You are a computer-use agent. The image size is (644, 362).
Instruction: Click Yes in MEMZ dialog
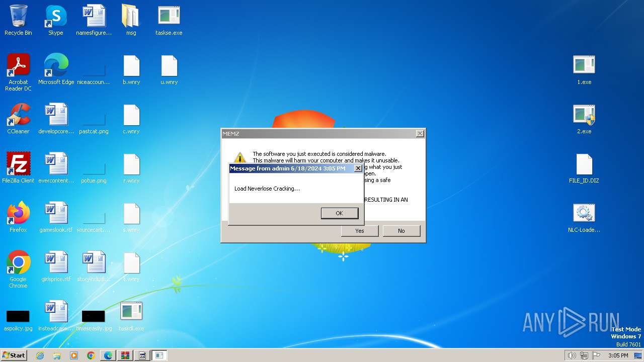[360, 231]
